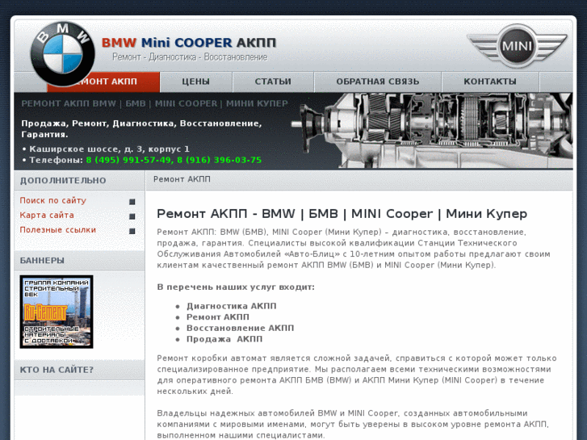Click the РЕМОНТ АКПП BMW | БМВ banner heading

click(154, 103)
